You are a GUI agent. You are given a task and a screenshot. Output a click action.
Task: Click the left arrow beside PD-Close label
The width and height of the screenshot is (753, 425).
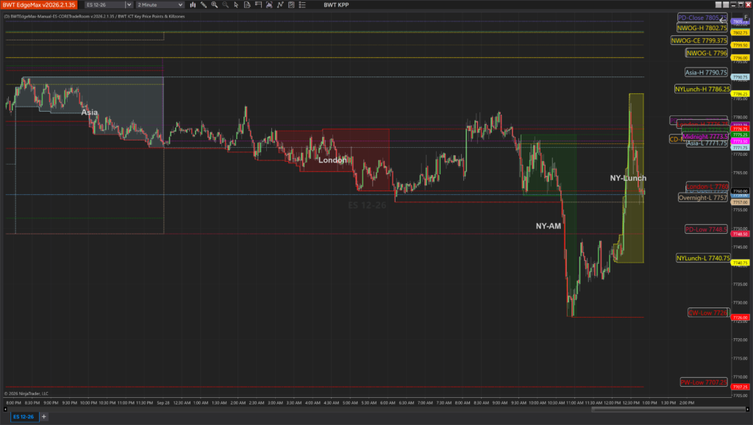click(723, 21)
